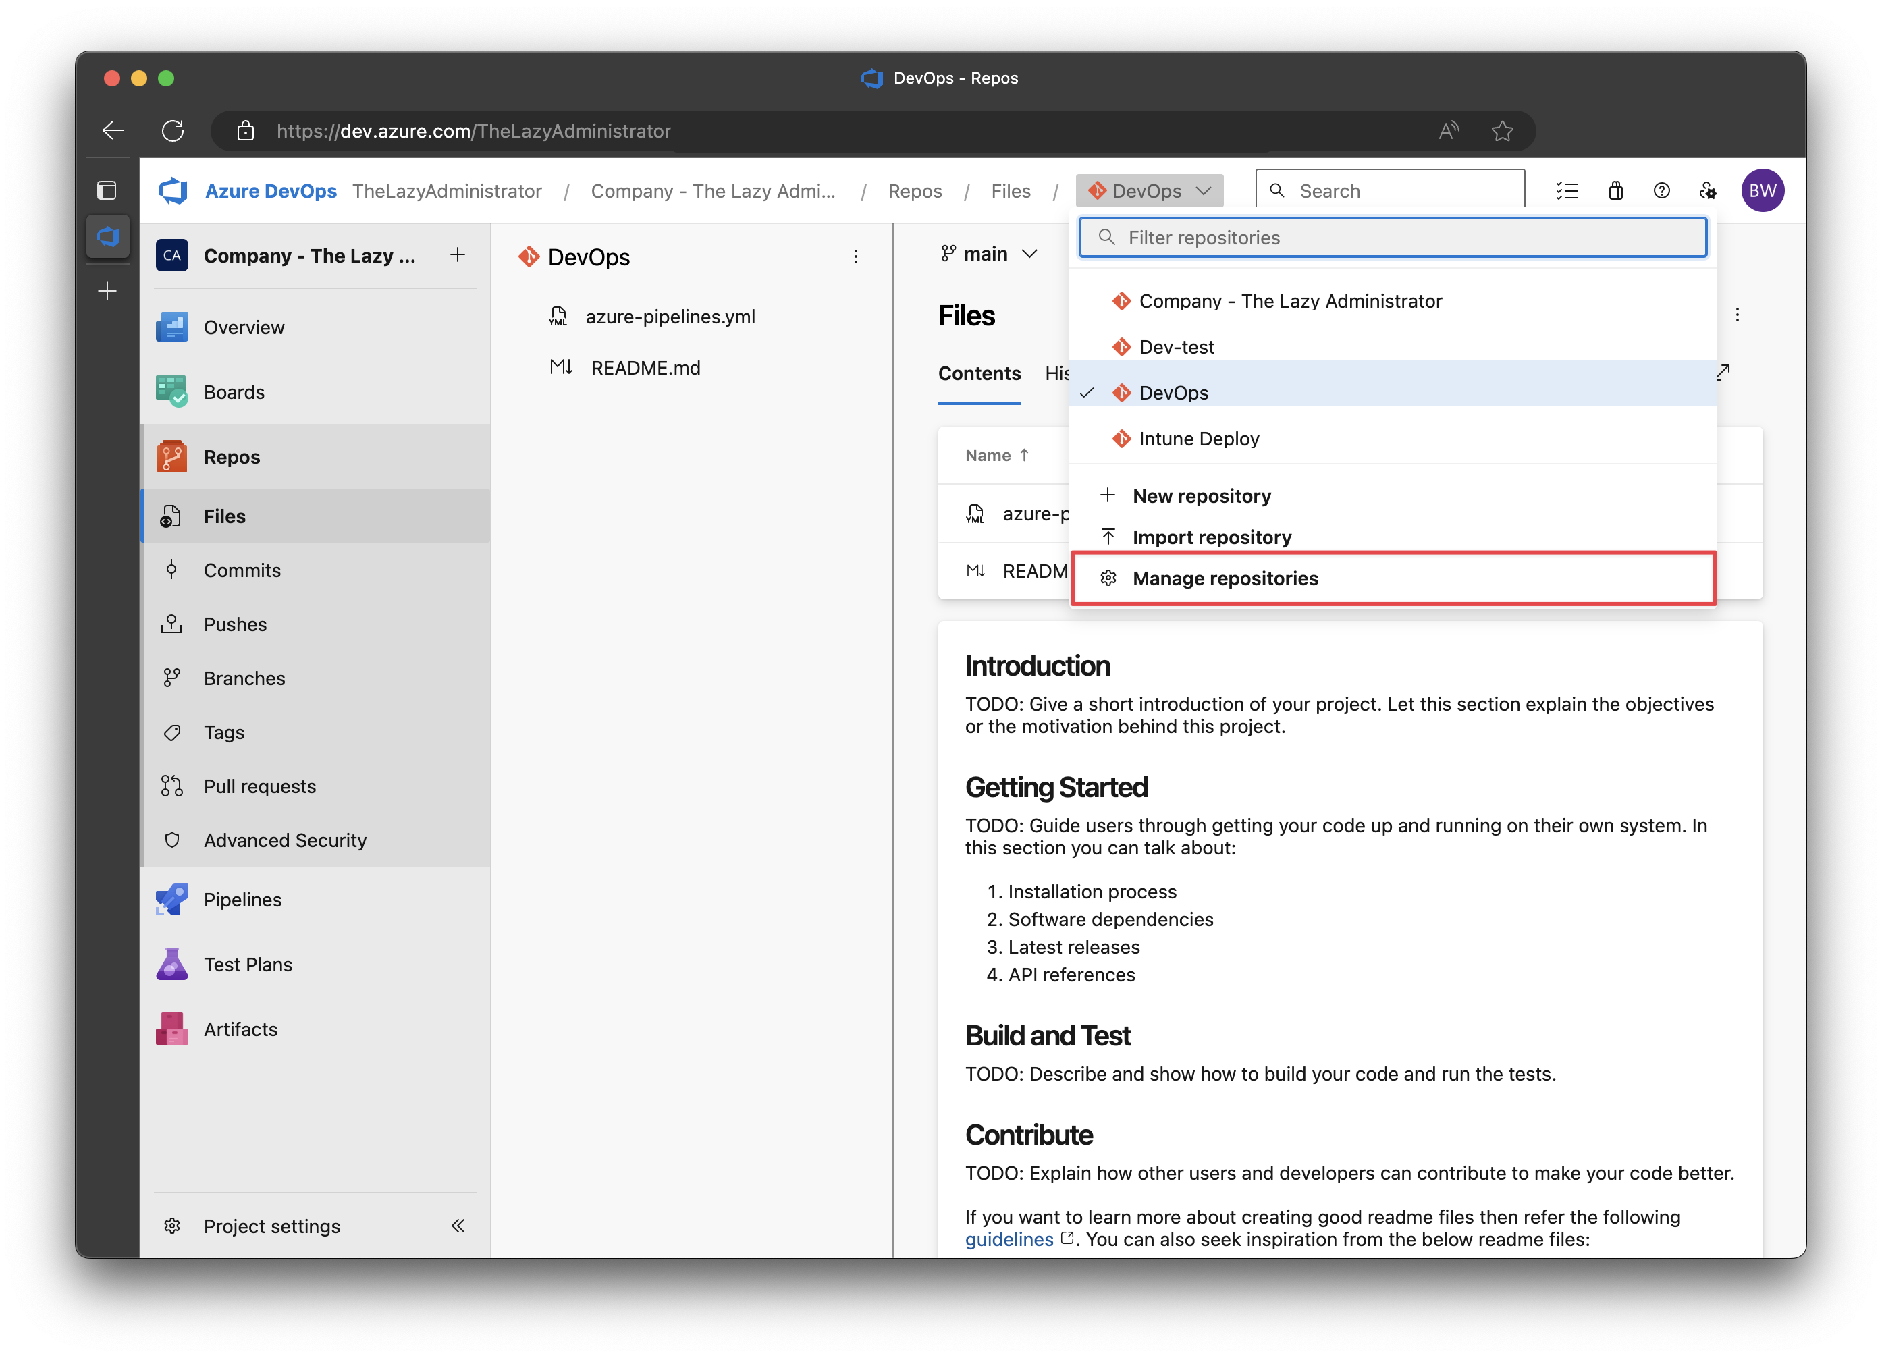Click TheLazyAdministrator breadcrumb
This screenshot has height=1358, width=1882.
[446, 191]
